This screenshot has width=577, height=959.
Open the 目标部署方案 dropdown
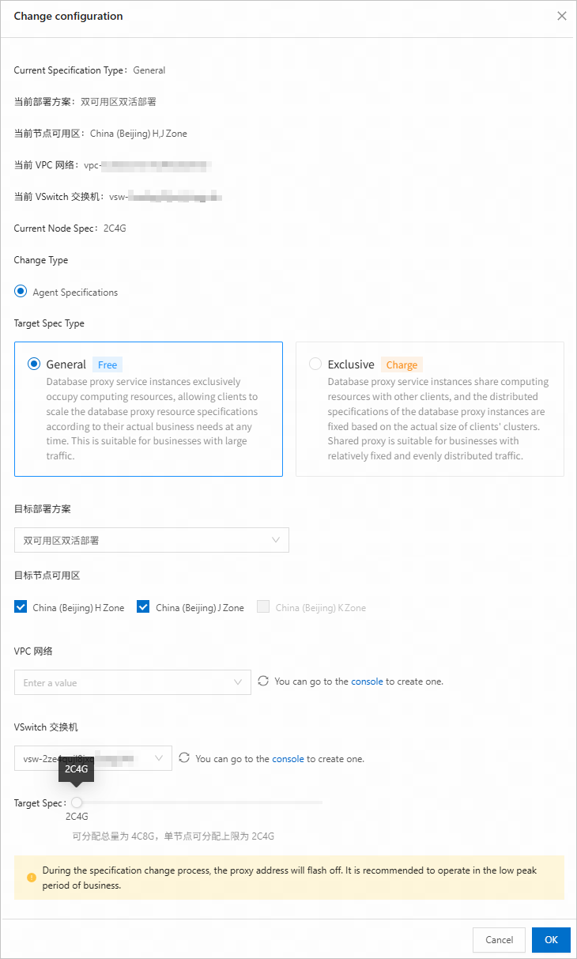[152, 540]
